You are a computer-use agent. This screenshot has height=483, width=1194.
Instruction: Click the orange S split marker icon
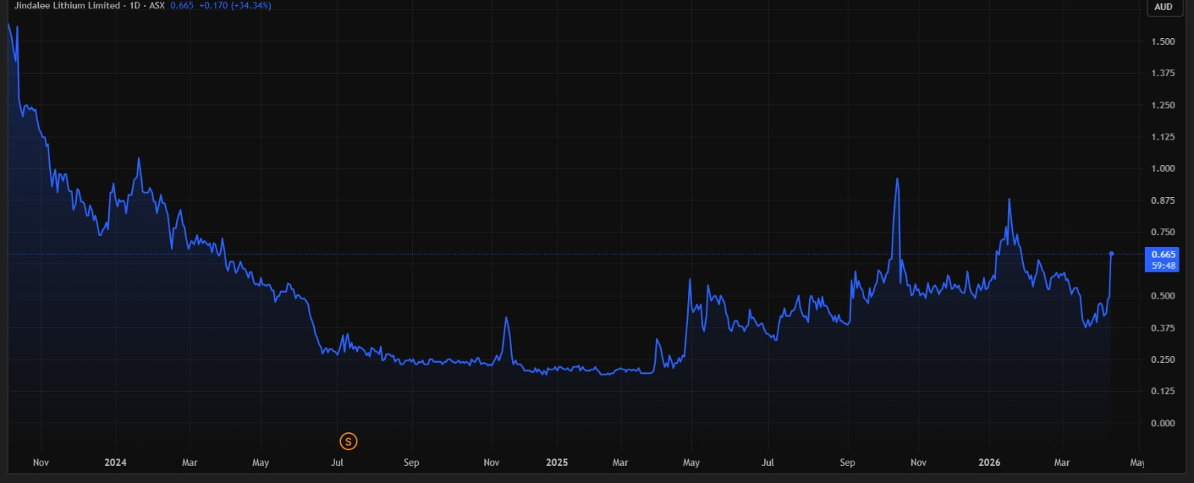click(x=348, y=441)
